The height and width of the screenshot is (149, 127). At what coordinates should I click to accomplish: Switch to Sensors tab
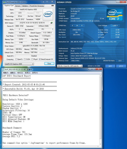(18, 6)
